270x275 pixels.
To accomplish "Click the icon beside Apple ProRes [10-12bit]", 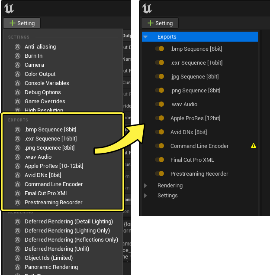I will click(17, 166).
